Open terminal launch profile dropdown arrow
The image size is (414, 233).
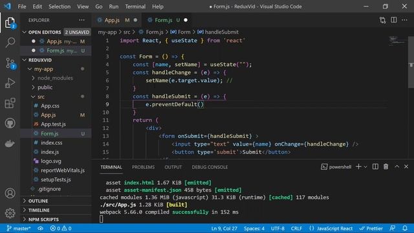click(365, 167)
